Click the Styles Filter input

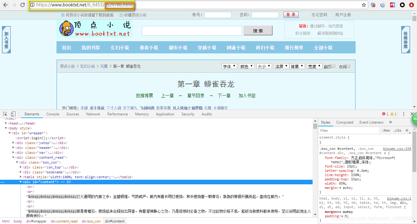[x=349, y=130]
